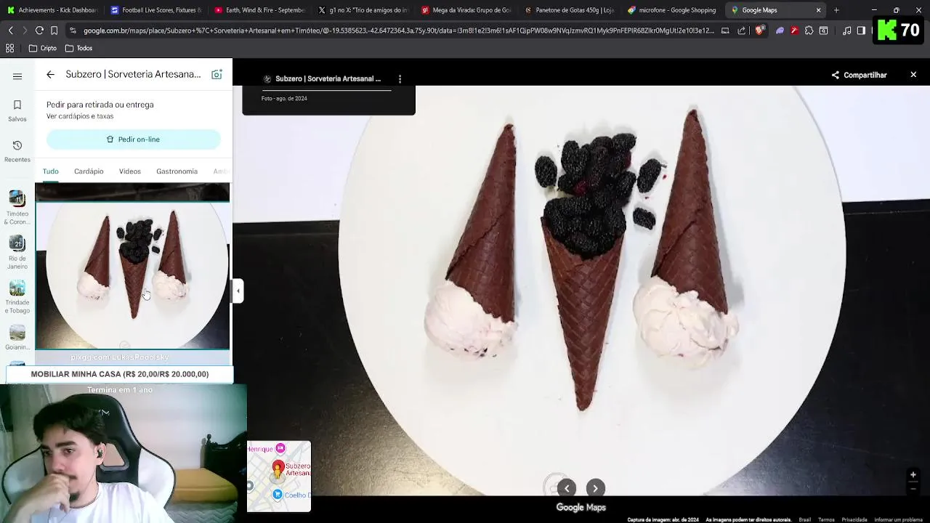Switch to the Mega da Virada tab
This screenshot has width=930, height=523.
point(466,10)
